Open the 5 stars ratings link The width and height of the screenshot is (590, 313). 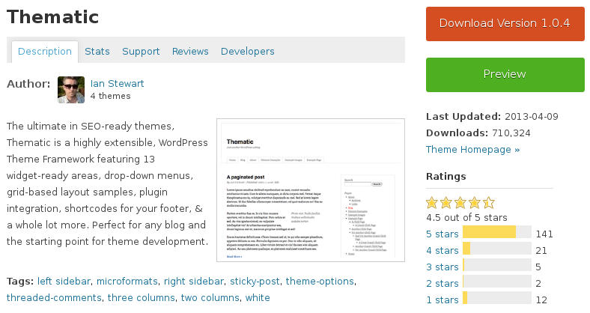[x=442, y=234]
